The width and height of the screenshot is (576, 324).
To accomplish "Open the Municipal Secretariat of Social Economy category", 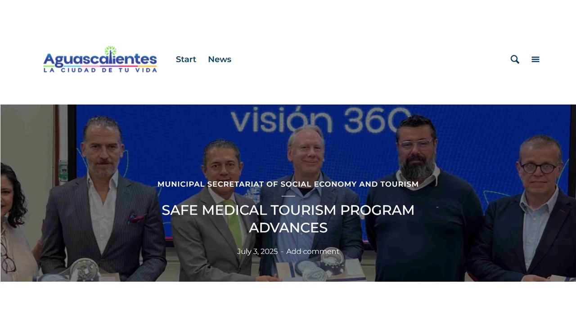I will (x=288, y=184).
